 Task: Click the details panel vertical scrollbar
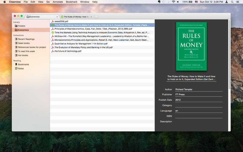(x=229, y=46)
